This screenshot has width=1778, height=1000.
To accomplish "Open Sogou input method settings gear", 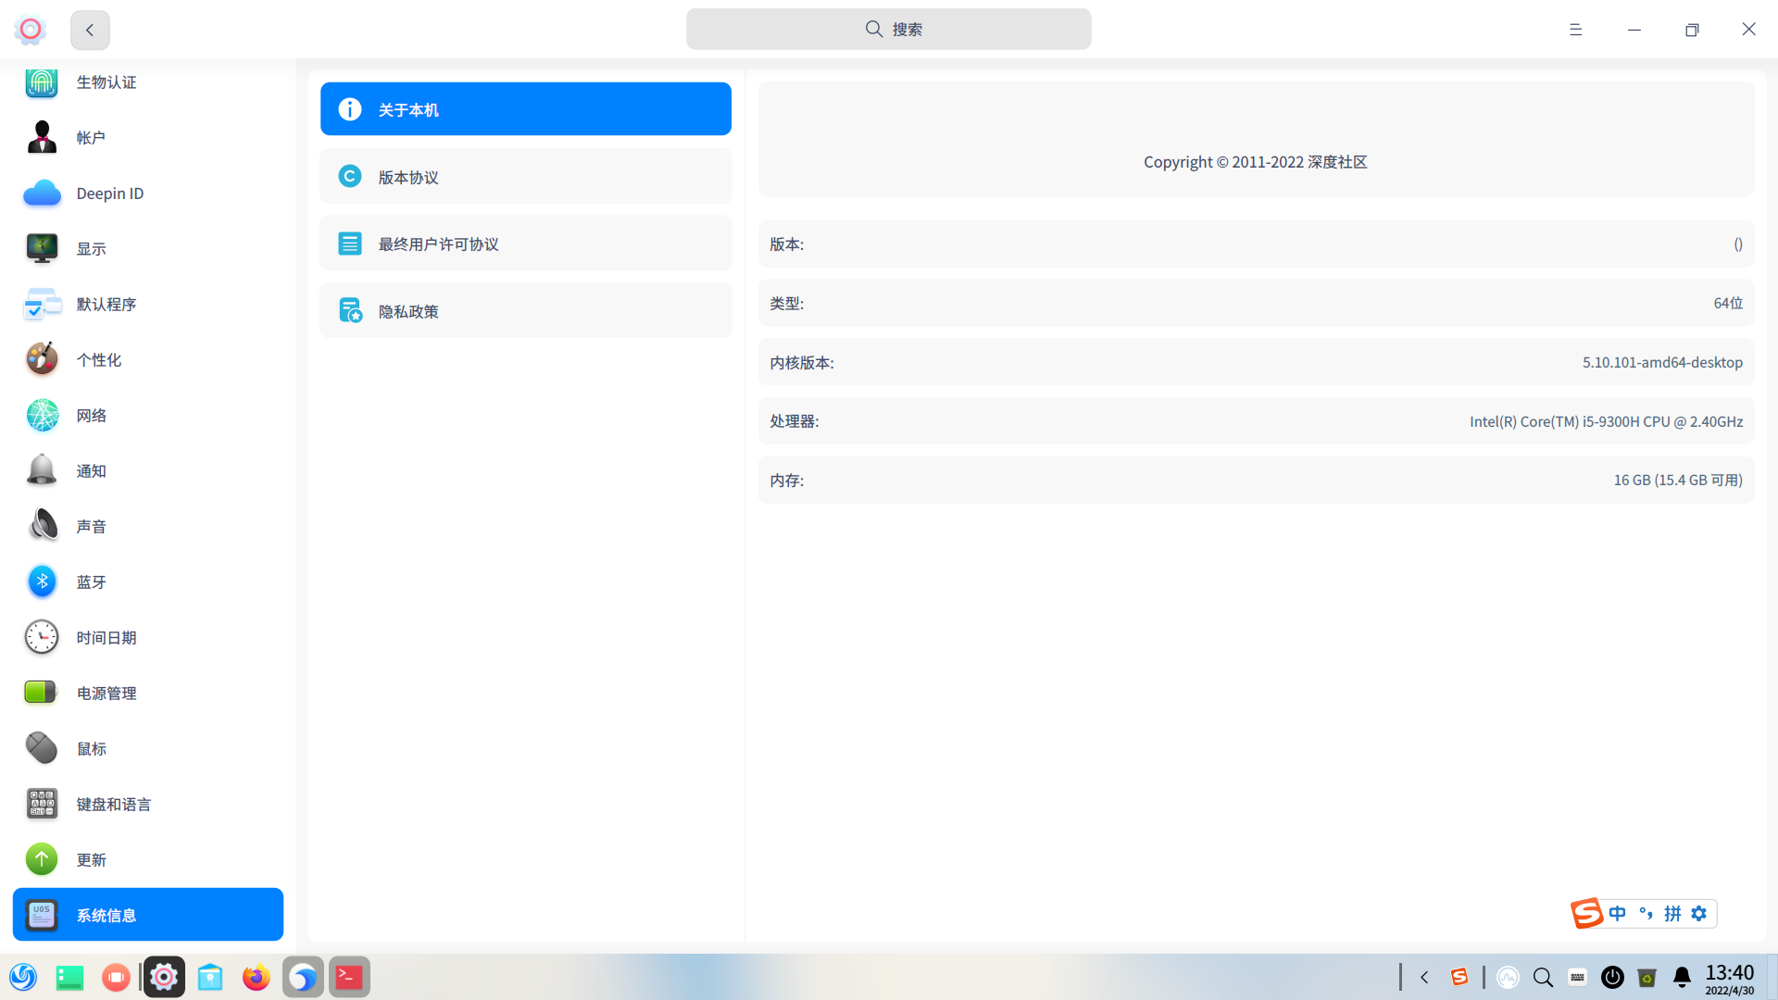I will (1699, 914).
